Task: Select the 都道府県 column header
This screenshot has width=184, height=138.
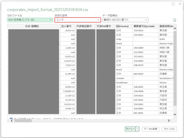Action: (166, 26)
